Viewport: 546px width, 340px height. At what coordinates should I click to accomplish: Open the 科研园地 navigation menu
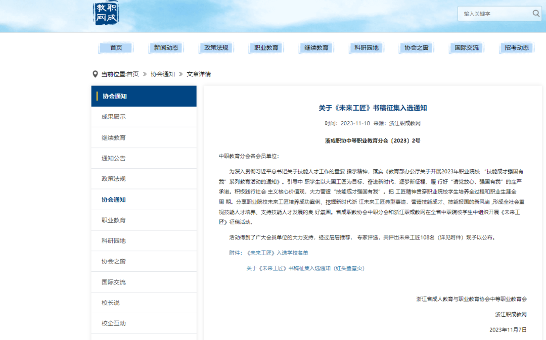366,47
